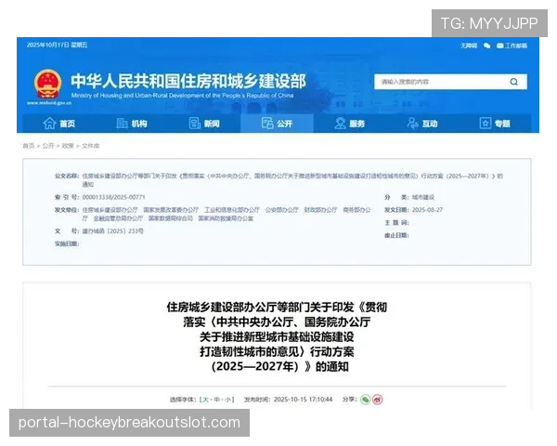557x446 pixels.
Task: Set font size to 小
Action: pyautogui.click(x=227, y=400)
